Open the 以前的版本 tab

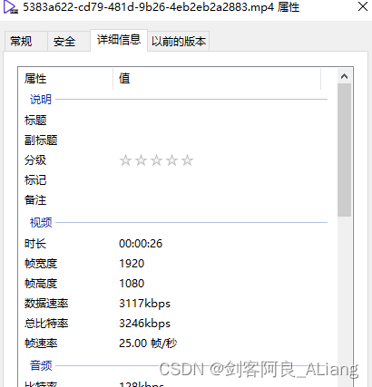coord(179,41)
